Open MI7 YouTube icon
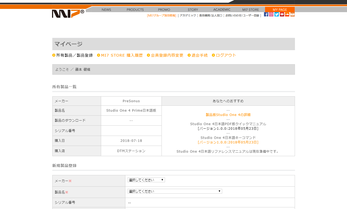The width and height of the screenshot is (347, 209). click(x=282, y=14)
